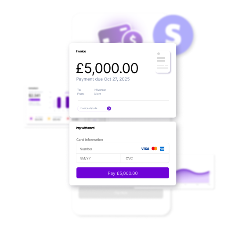Screen dimensions: 246x229
Task: Click the Pay with card heading
Action: pyautogui.click(x=85, y=128)
